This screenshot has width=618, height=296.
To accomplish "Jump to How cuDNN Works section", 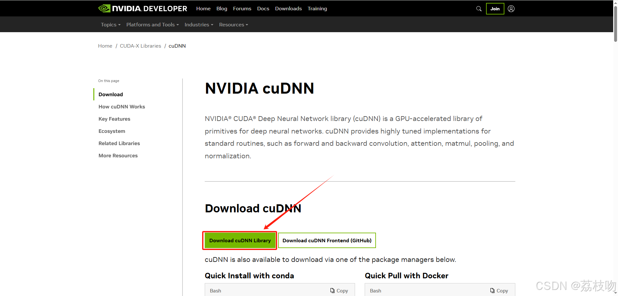I will [x=122, y=106].
